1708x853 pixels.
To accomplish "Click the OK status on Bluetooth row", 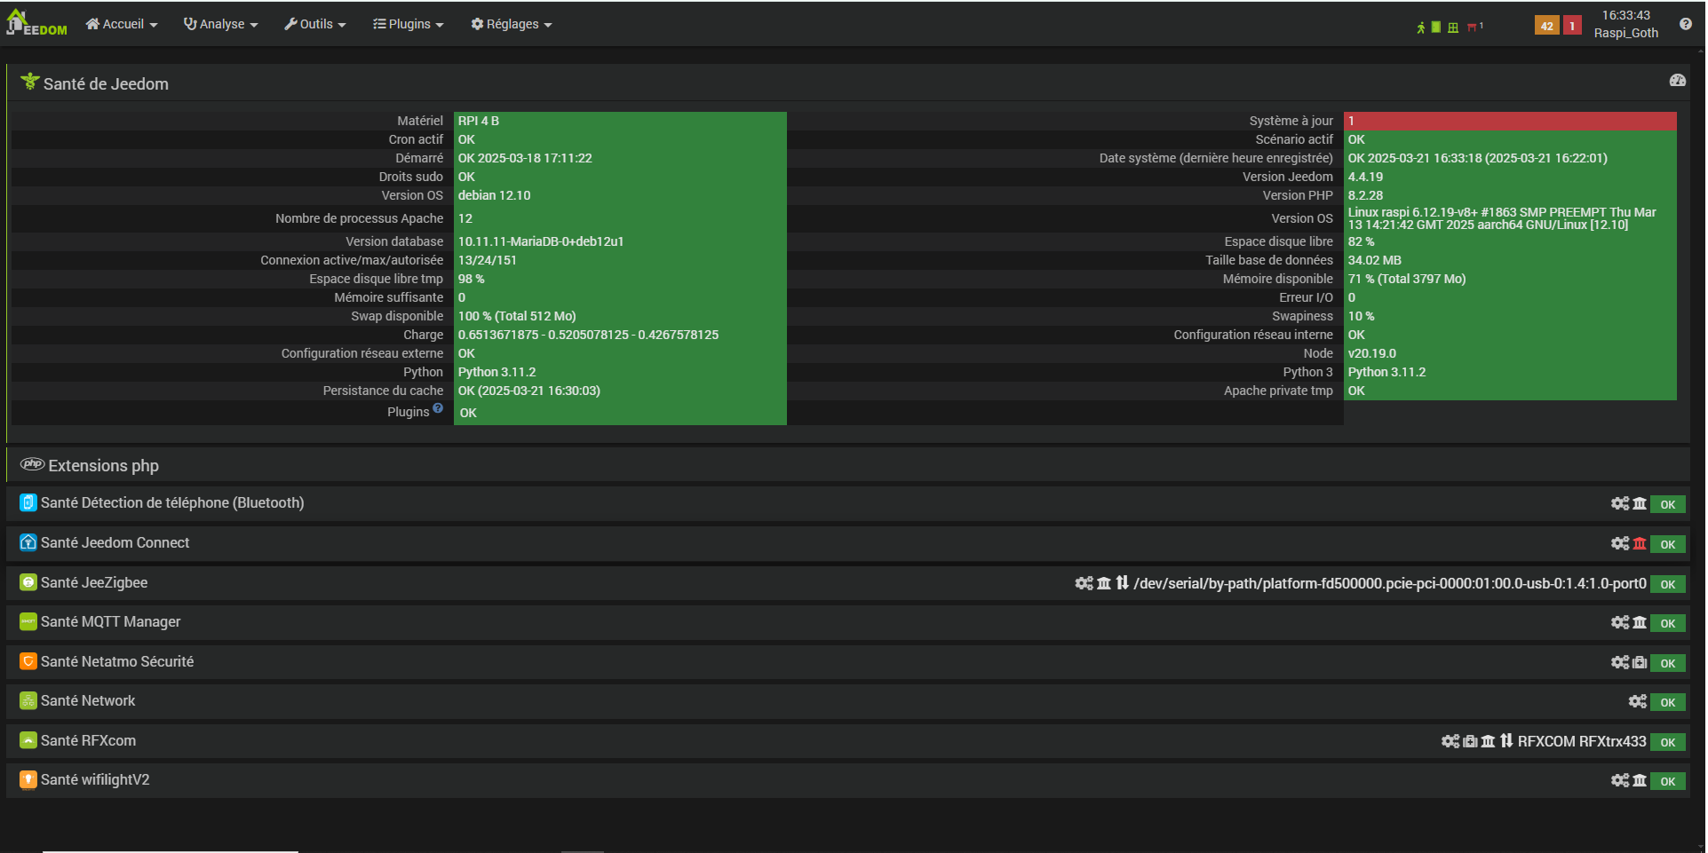I will pyautogui.click(x=1668, y=504).
